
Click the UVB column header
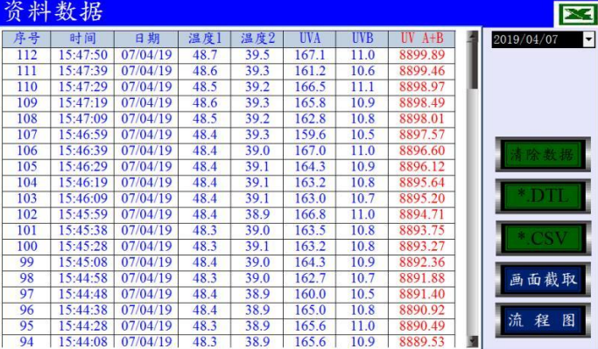362,38
